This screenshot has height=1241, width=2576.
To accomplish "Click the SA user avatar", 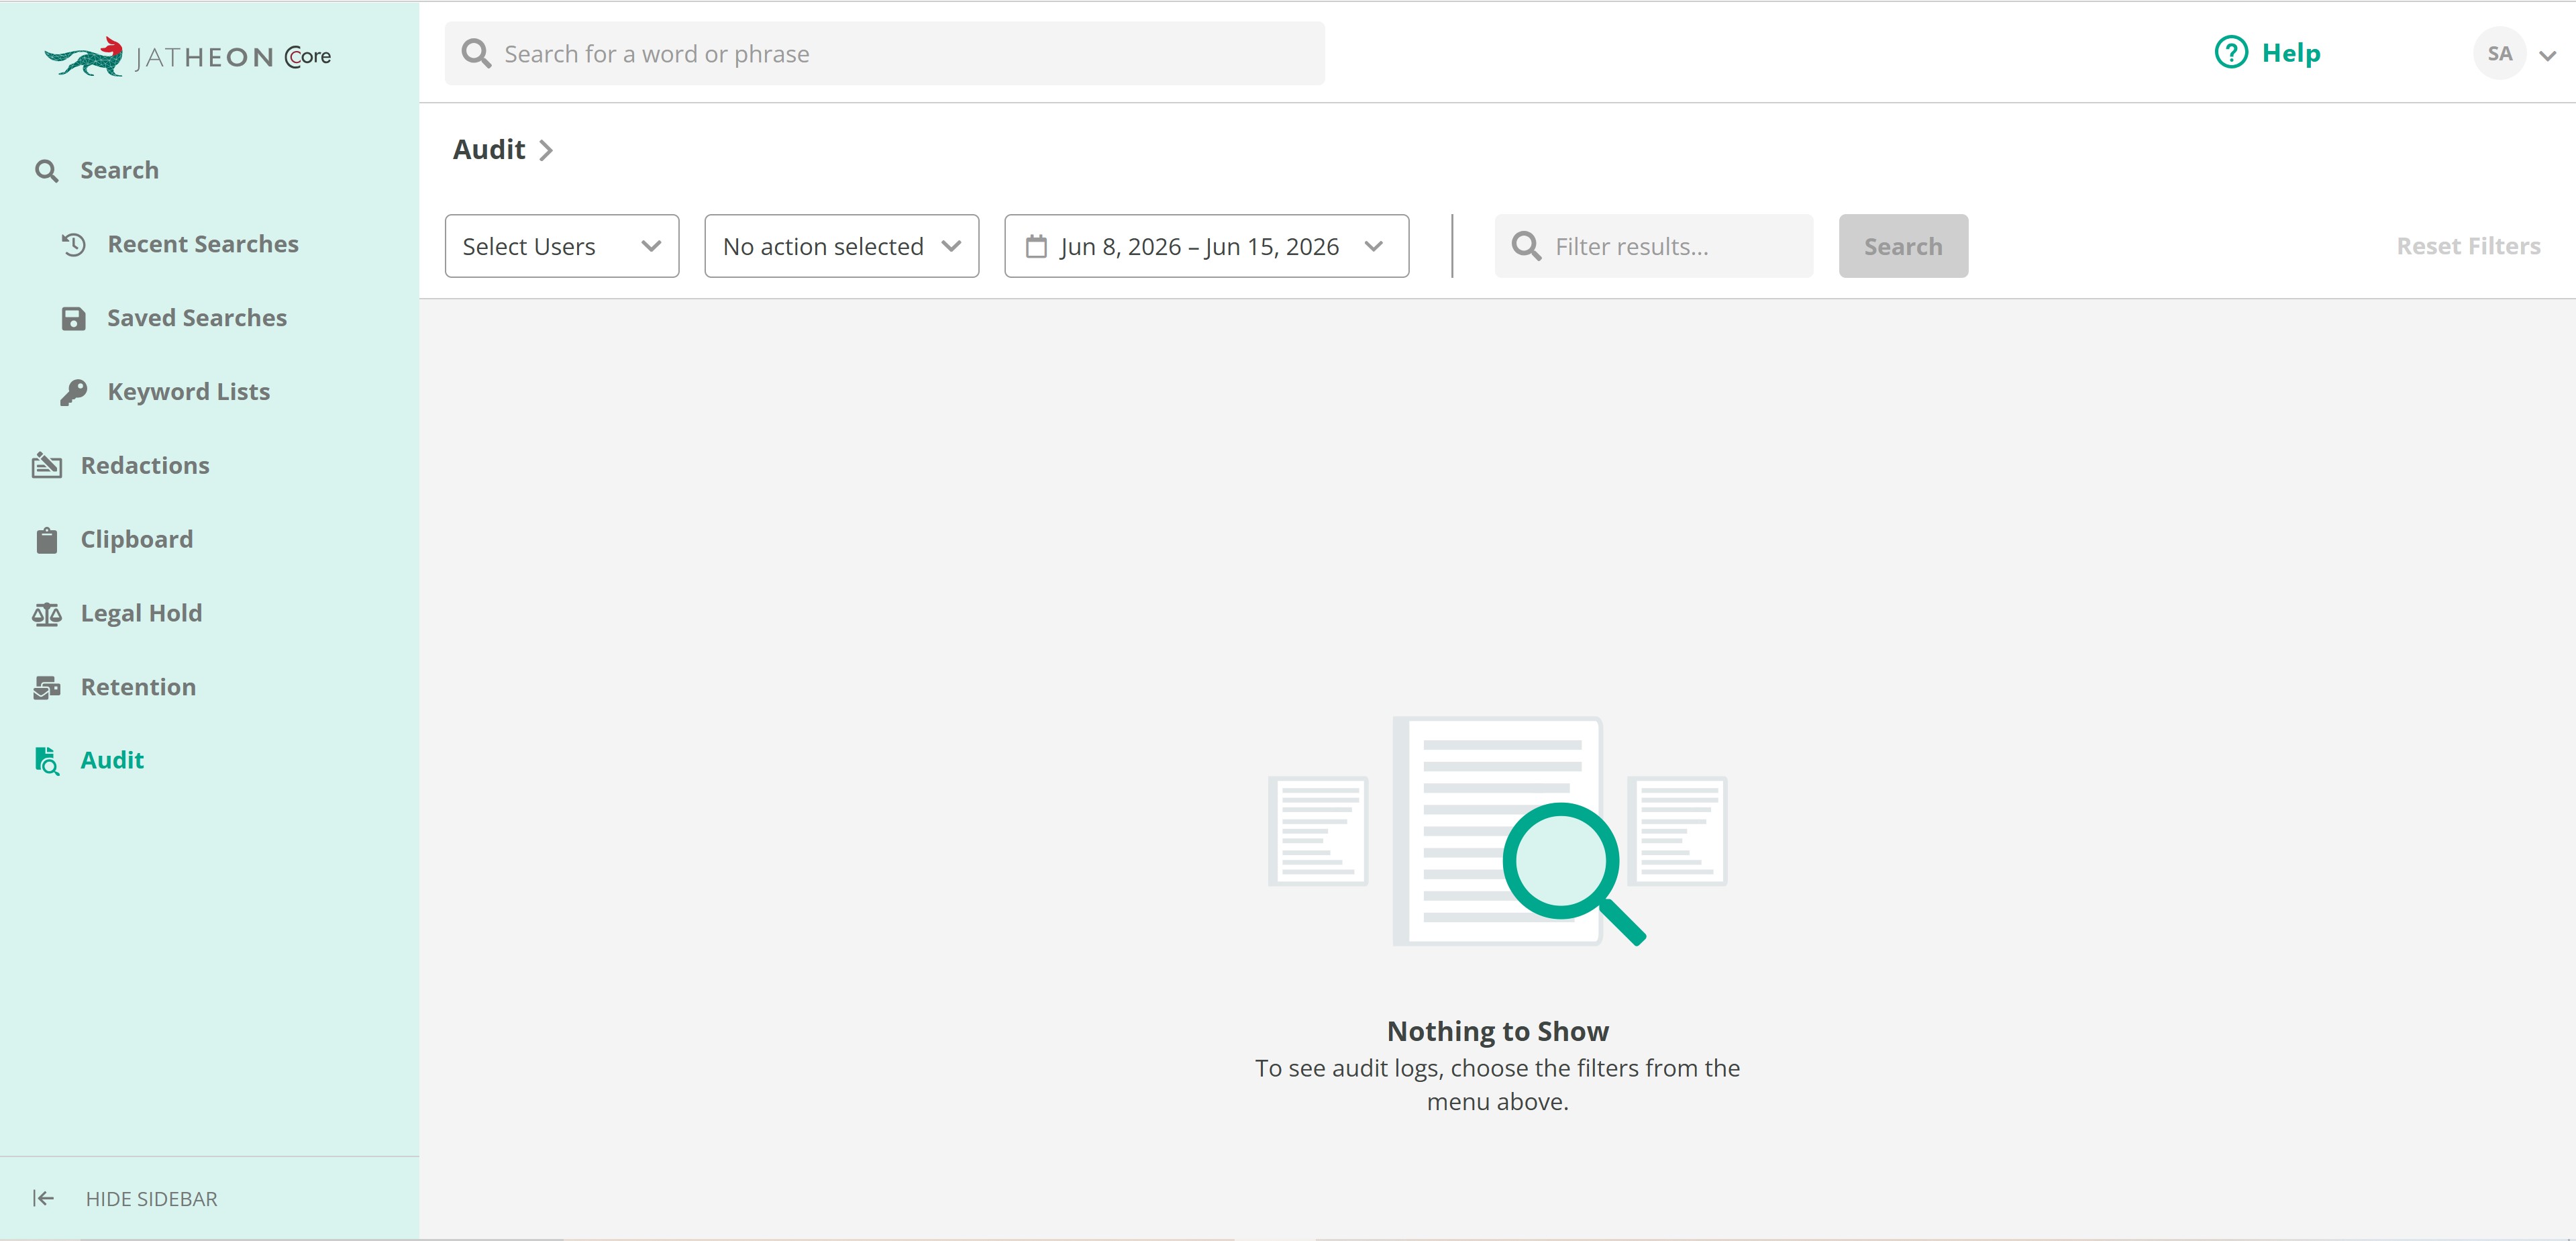I will (x=2499, y=54).
